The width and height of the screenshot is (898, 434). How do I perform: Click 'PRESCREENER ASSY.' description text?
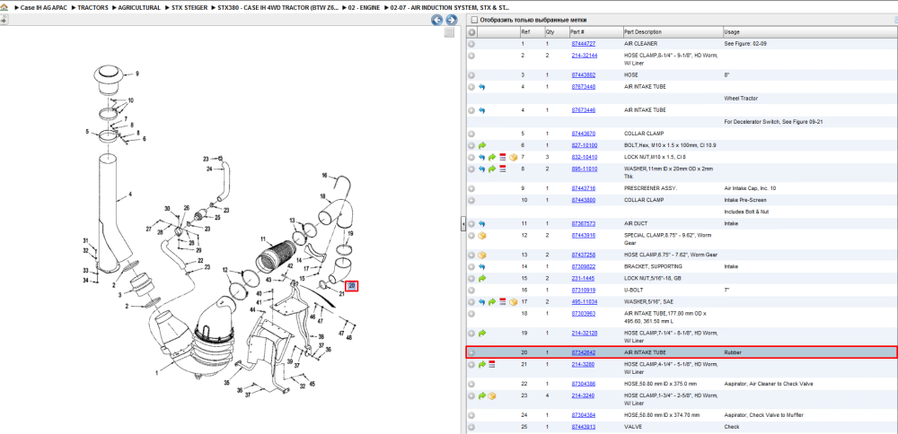[x=649, y=188]
